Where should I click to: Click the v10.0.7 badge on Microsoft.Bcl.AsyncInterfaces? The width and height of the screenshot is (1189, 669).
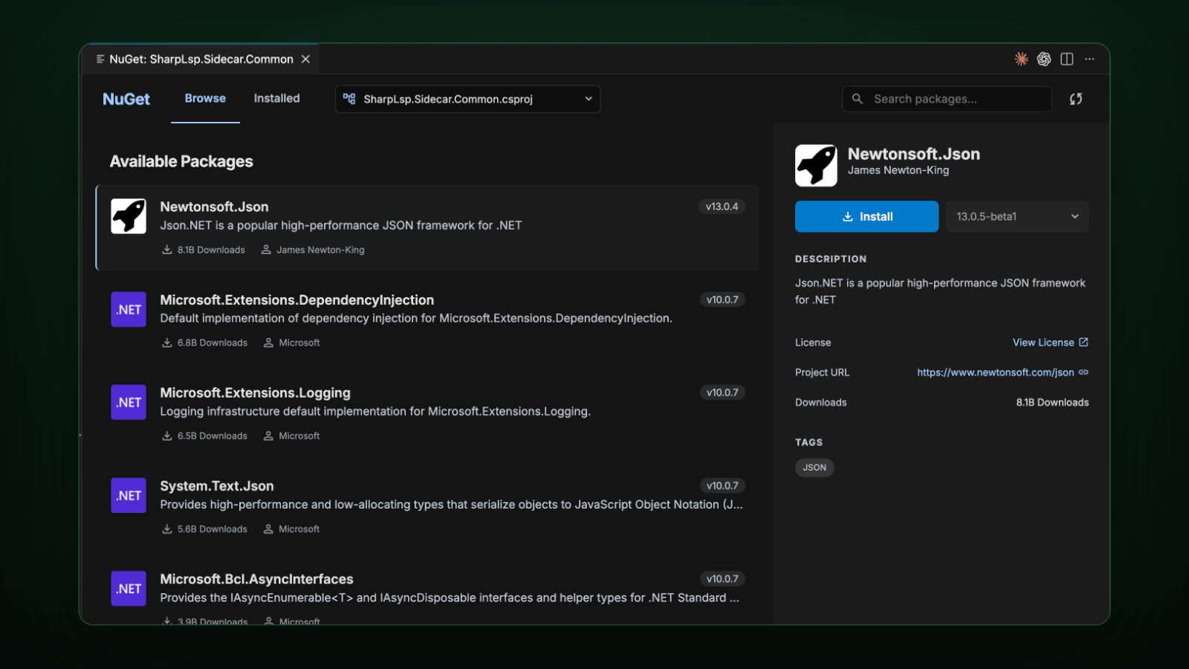click(x=722, y=578)
